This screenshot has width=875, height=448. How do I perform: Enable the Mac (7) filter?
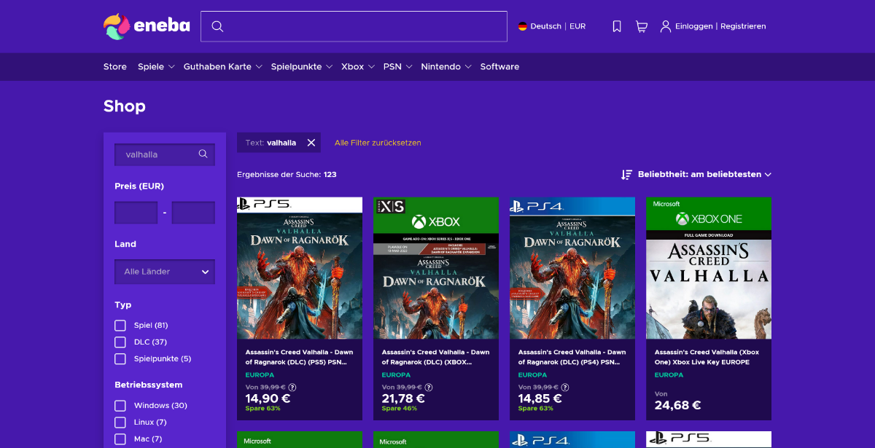(120, 439)
